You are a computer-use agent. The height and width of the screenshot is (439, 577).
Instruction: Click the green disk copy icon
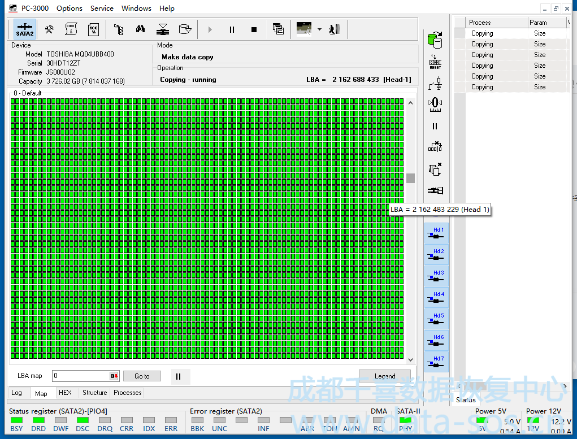pos(435,40)
